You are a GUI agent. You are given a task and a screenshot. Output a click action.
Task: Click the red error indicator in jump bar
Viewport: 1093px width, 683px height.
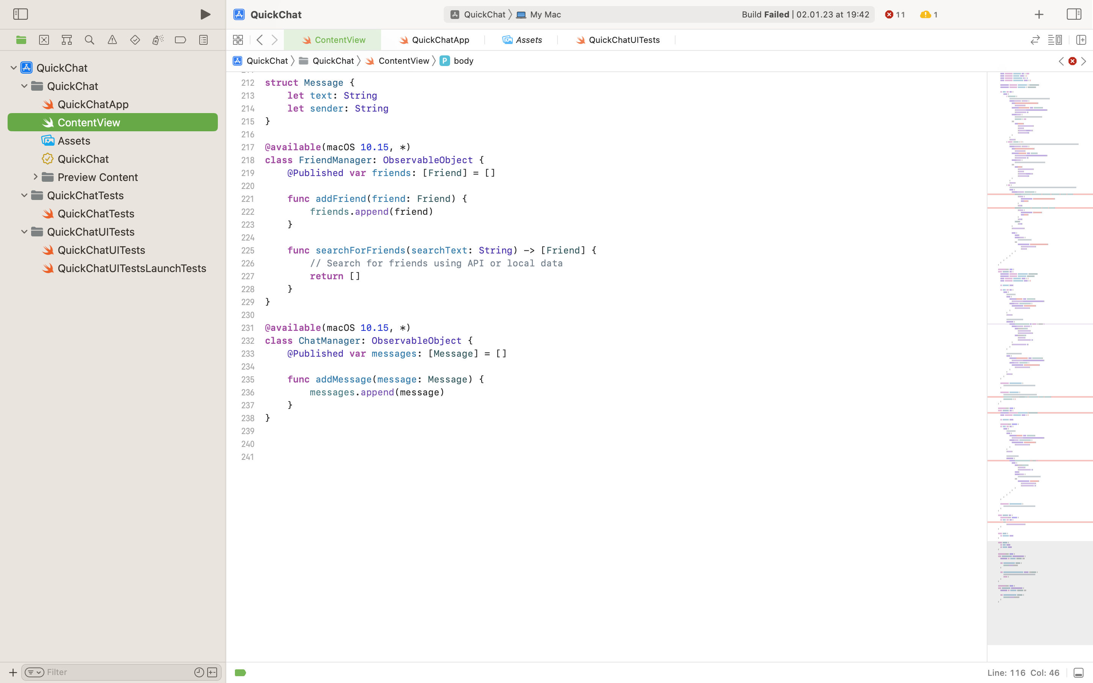click(1072, 61)
